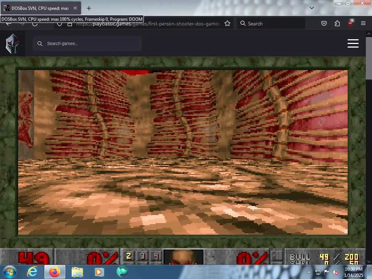Click the Search games field
This screenshot has width=372, height=279.
(x=87, y=44)
